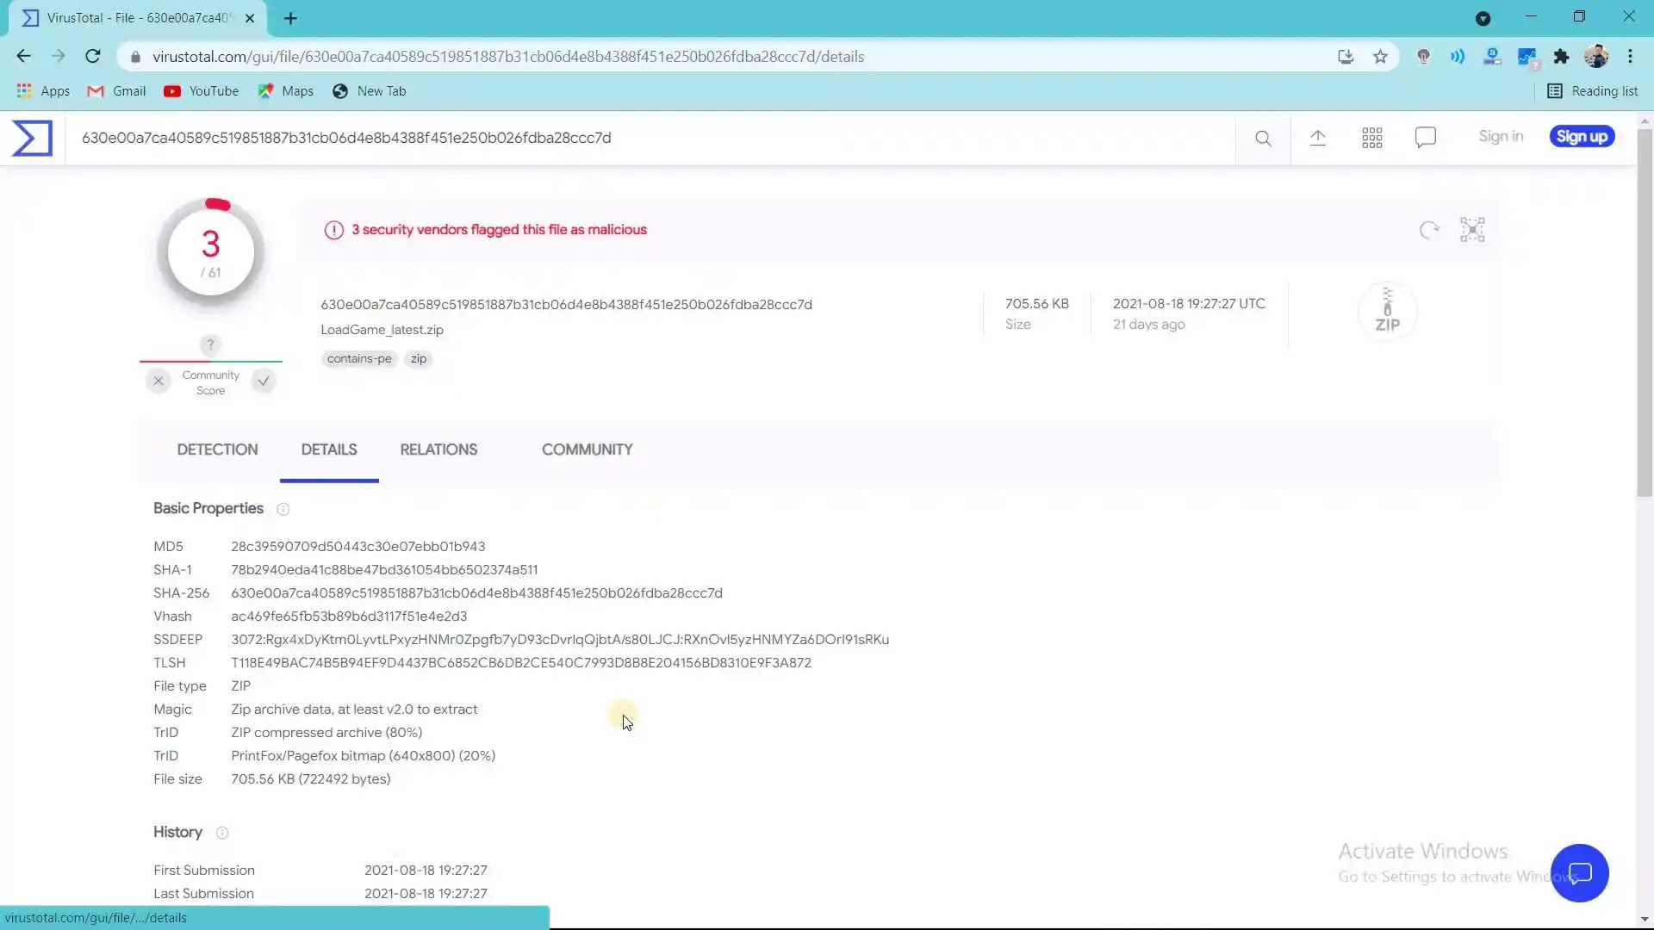Click the Basic Properties info icon
Viewport: 1654px width, 930px height.
coord(283,509)
